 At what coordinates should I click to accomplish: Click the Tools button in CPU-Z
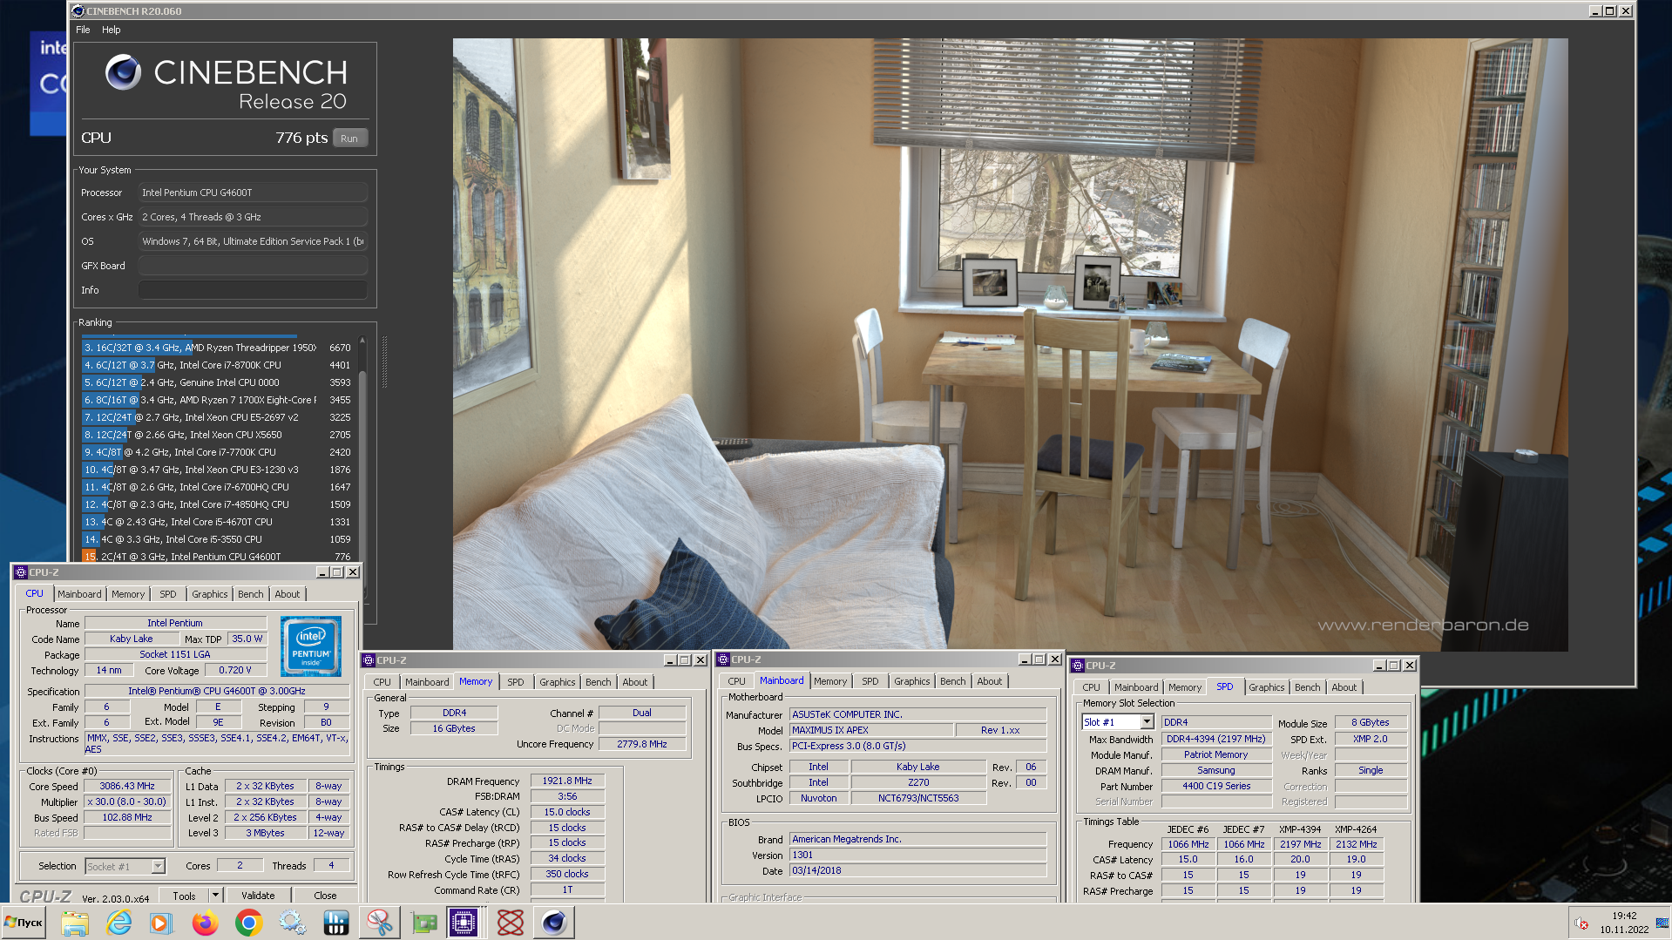coord(184,895)
